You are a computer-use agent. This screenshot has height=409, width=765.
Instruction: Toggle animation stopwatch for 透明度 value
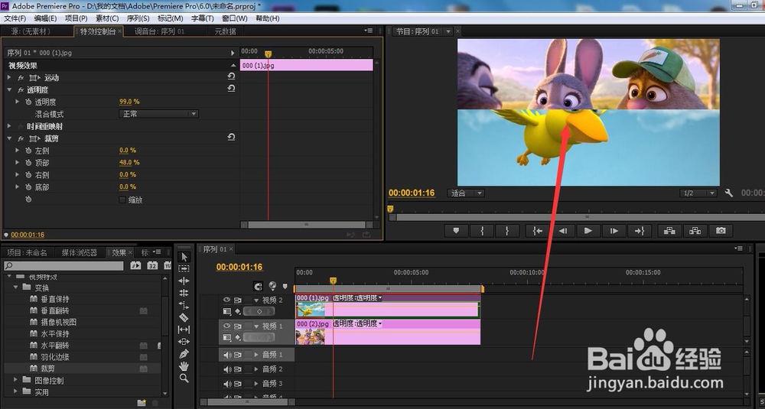[29, 102]
